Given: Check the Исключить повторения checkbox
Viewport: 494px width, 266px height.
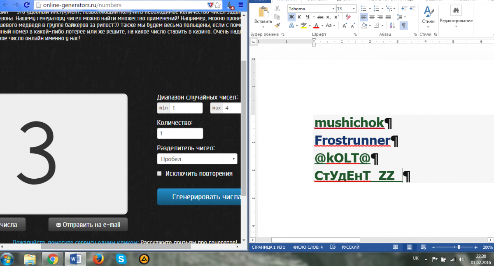Looking at the screenshot, I should pos(159,173).
